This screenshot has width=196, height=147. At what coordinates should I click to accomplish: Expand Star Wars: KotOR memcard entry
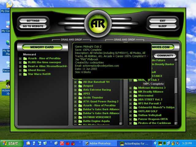[20, 74]
